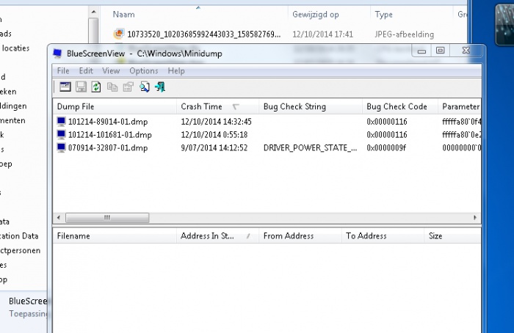The image size is (514, 333).
Task: Click the horizontal scrollbar thumb in dump list
Action: click(107, 217)
